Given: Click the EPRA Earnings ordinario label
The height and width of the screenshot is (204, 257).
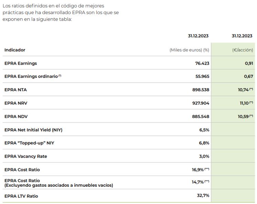Looking at the screenshot, I should pos(31,76).
